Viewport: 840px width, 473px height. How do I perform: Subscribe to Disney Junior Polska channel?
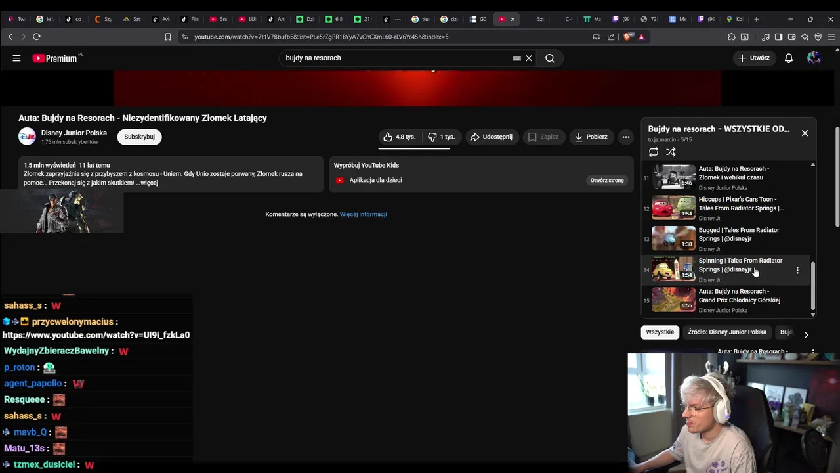[x=139, y=137]
